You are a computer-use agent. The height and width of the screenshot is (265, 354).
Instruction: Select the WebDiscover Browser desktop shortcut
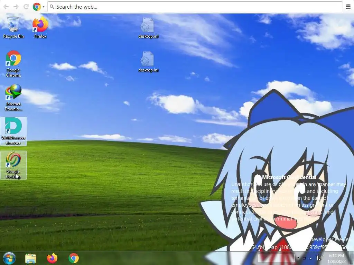(13, 131)
